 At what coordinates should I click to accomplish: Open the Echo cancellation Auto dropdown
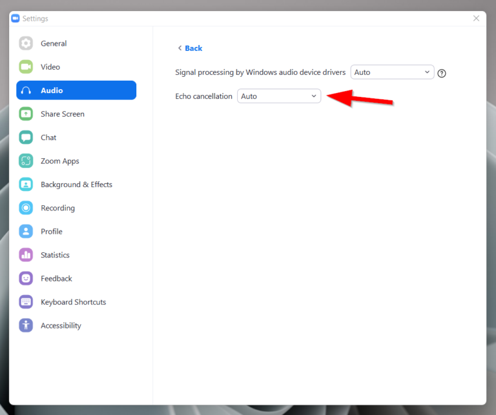(x=279, y=96)
